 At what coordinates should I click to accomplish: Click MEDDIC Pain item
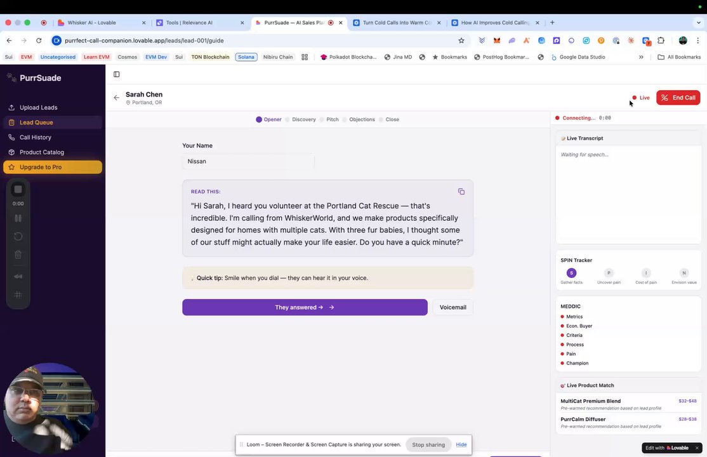pos(568,354)
